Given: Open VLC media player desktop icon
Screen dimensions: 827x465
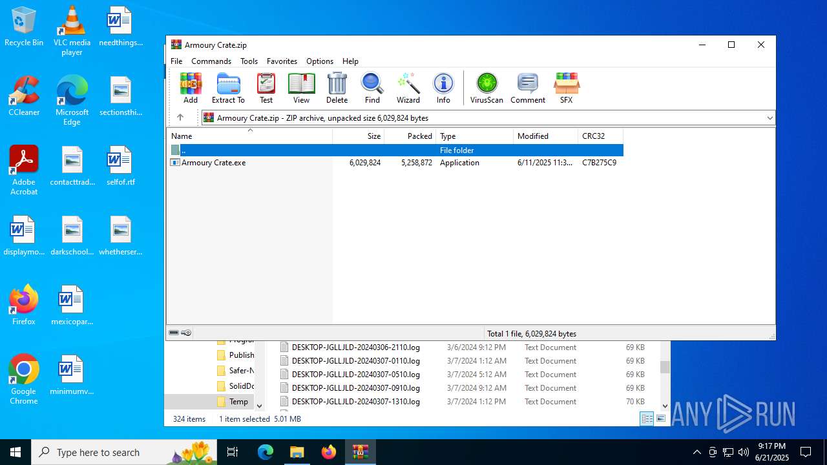Looking at the screenshot, I should [x=72, y=30].
